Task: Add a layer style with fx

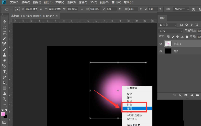Action: coord(180,95)
